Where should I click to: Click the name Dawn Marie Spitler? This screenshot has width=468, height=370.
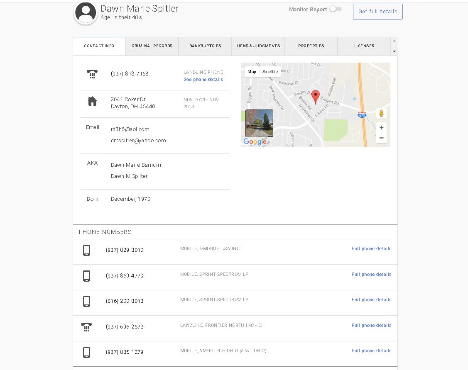tap(140, 8)
